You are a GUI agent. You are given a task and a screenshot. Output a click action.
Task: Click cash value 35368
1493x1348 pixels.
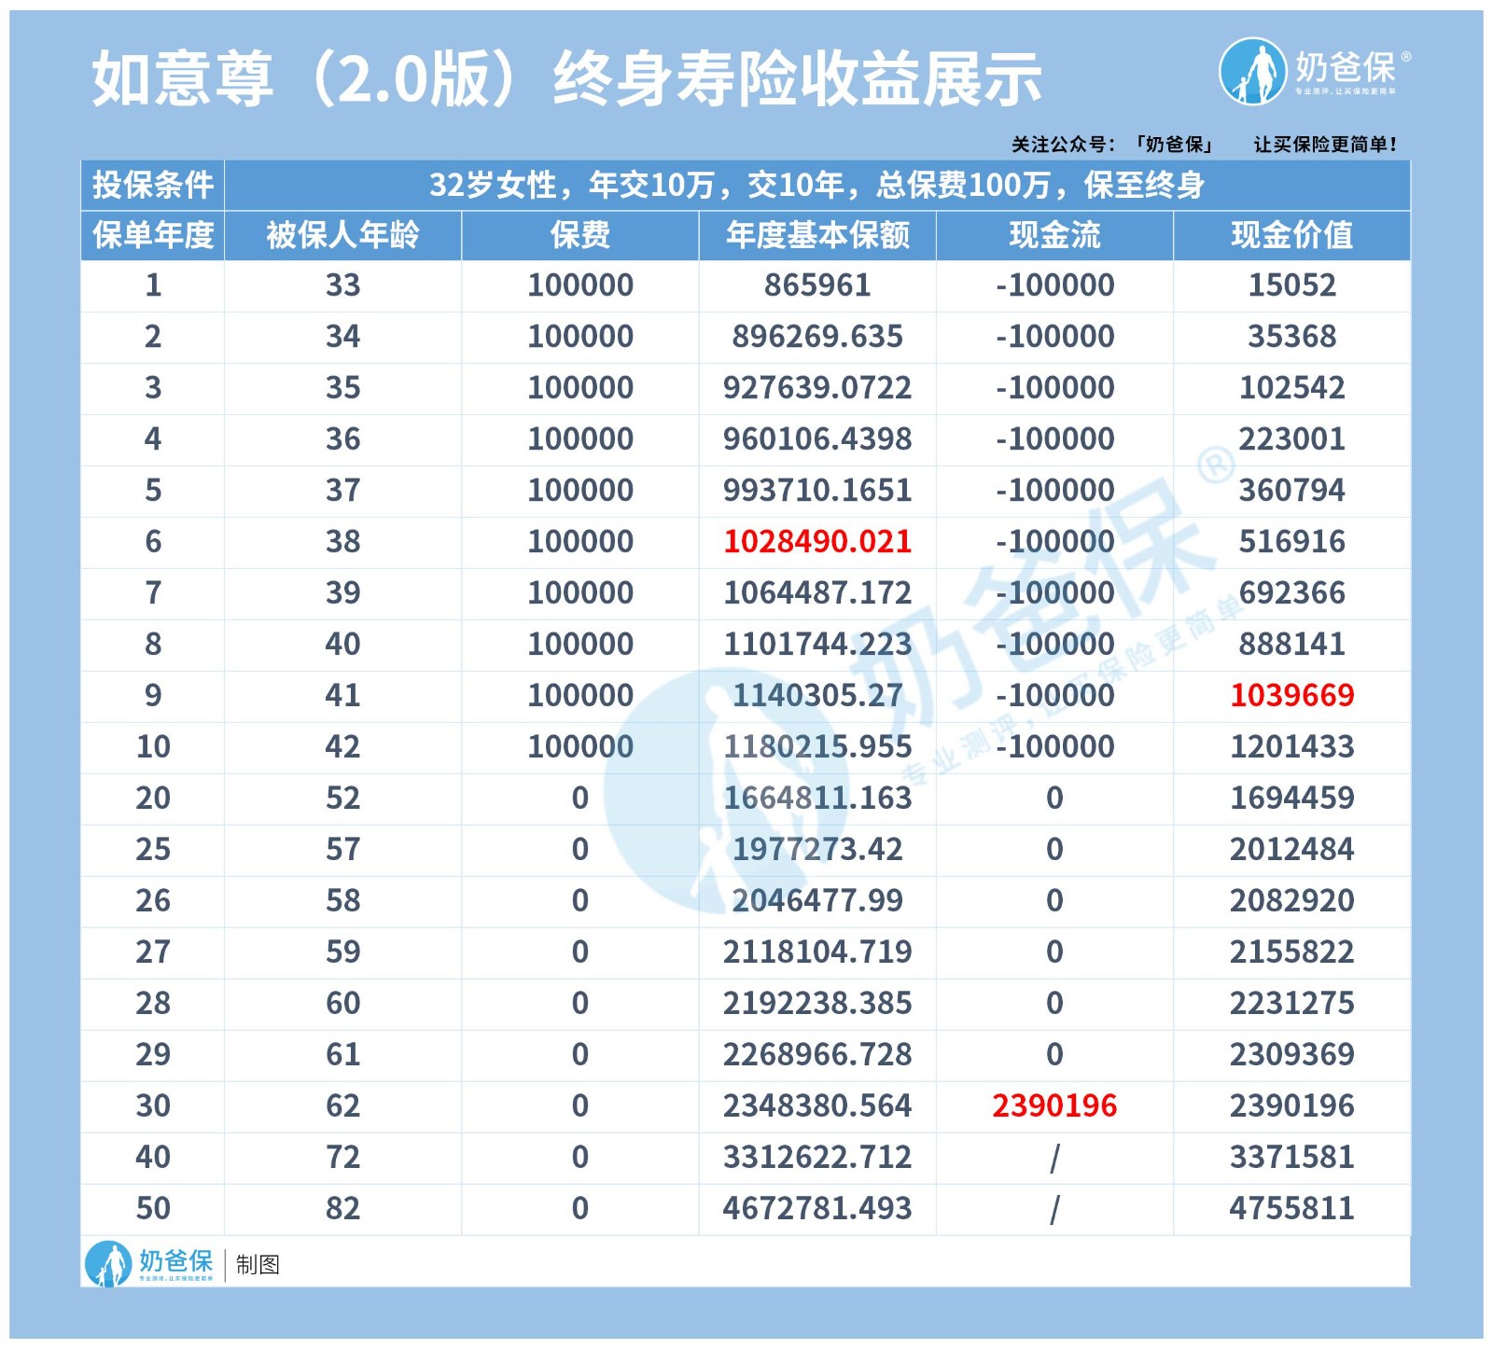(1292, 337)
